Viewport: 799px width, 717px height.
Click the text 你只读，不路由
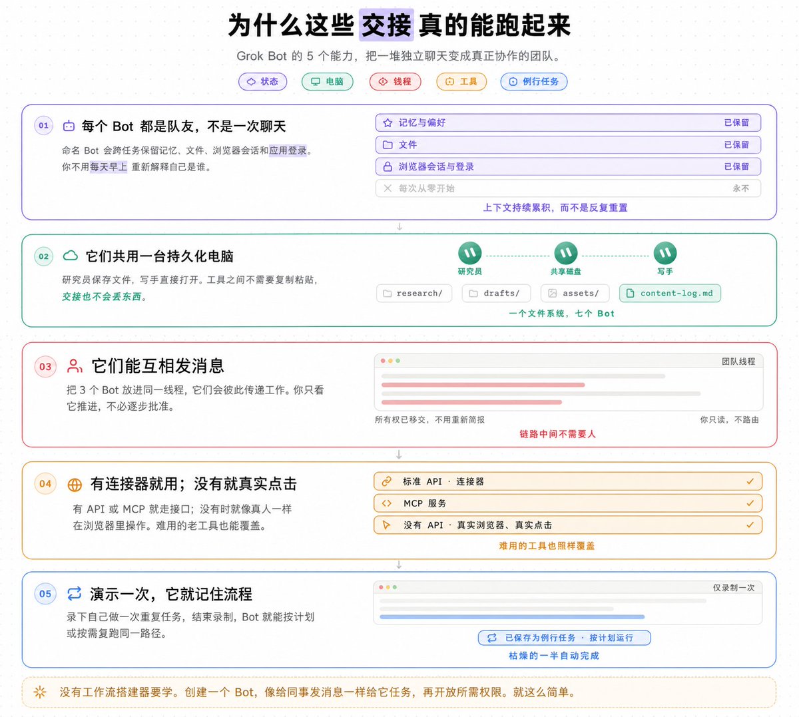point(729,420)
